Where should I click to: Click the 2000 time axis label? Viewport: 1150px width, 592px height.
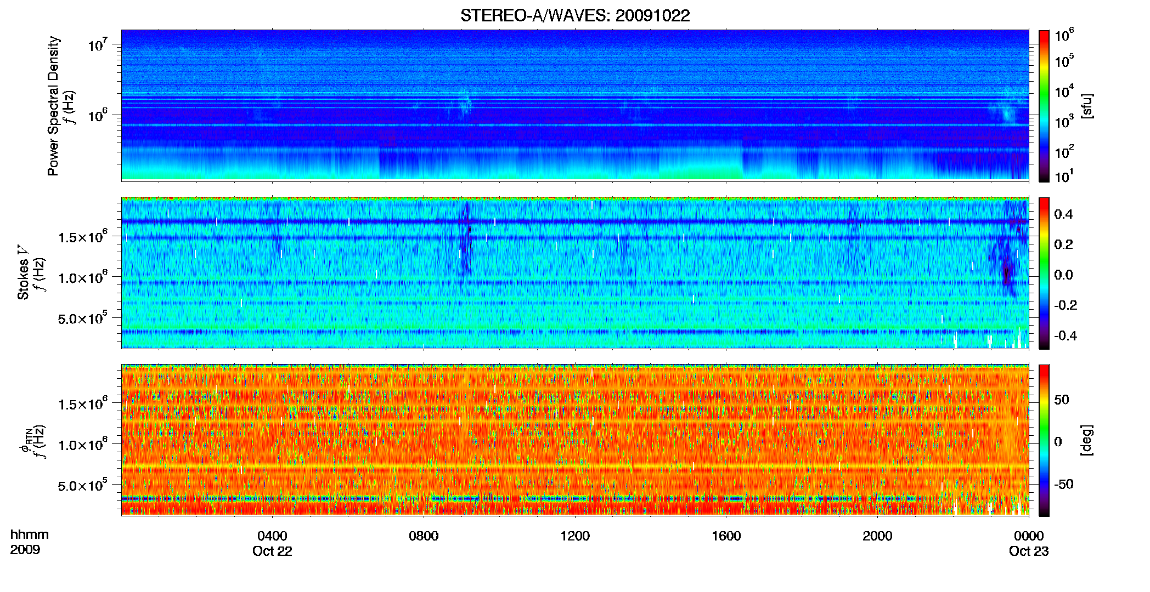click(877, 536)
